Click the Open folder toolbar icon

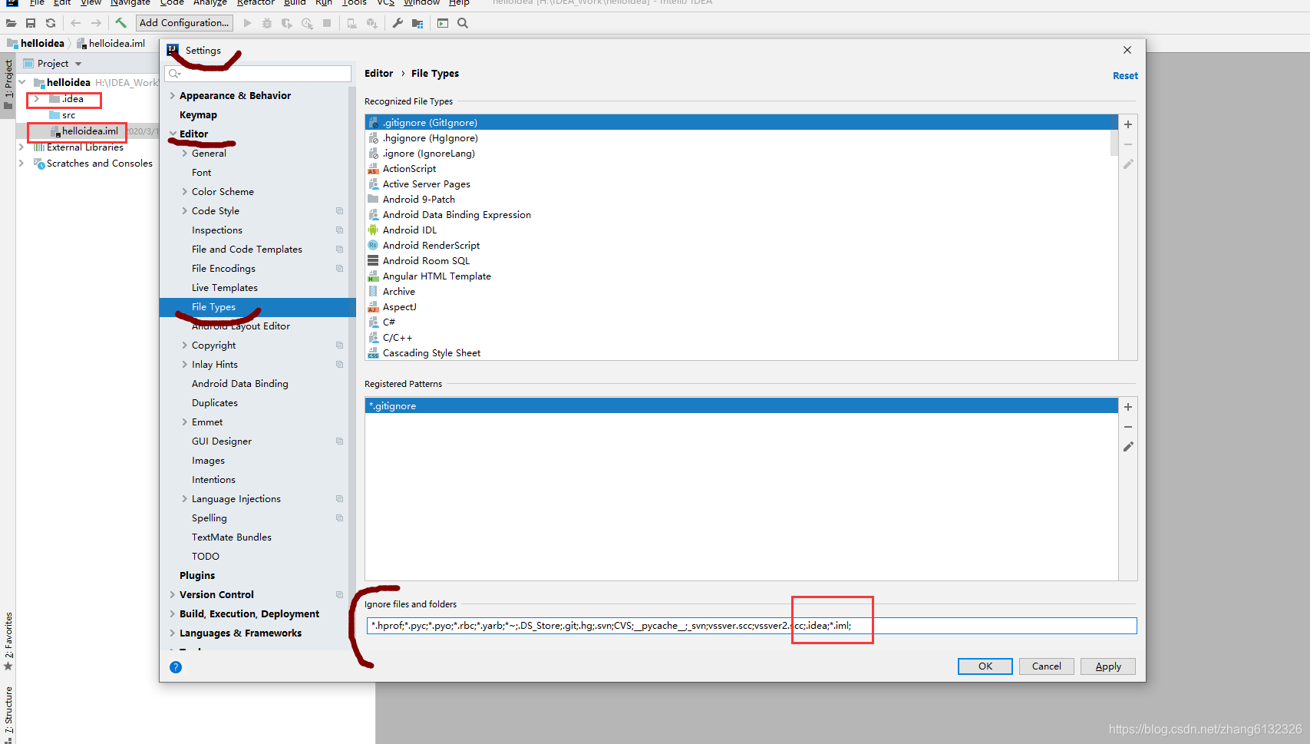pyautogui.click(x=11, y=23)
